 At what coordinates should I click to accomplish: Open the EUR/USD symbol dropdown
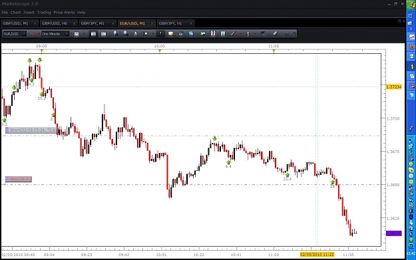coord(15,34)
